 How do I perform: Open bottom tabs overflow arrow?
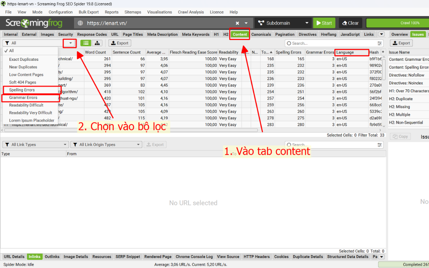(x=381, y=257)
